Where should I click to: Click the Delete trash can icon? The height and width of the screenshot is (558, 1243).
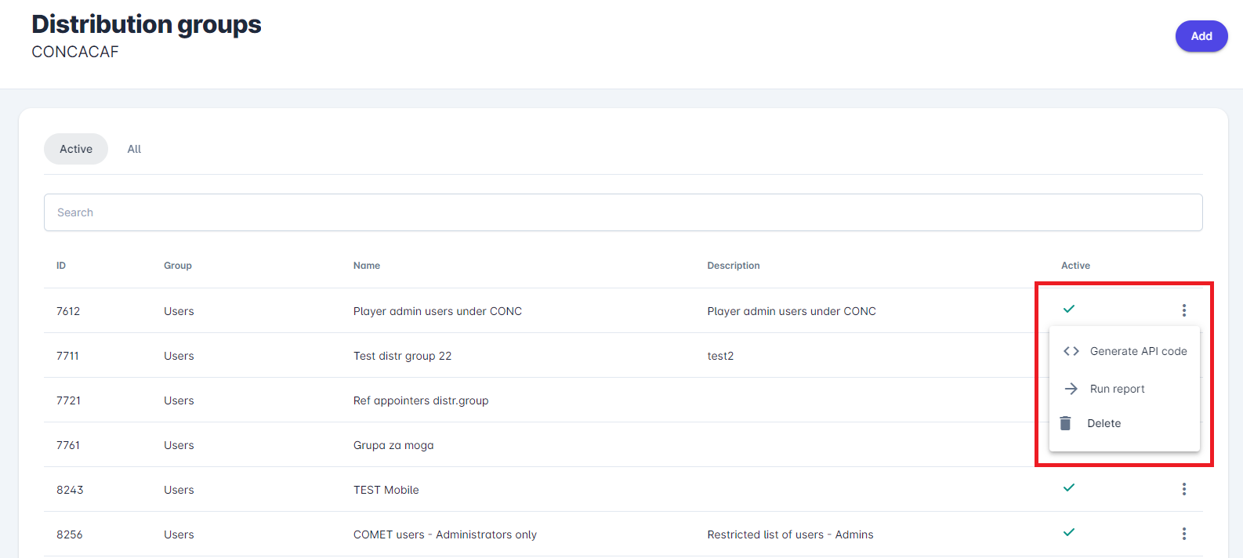[1065, 423]
